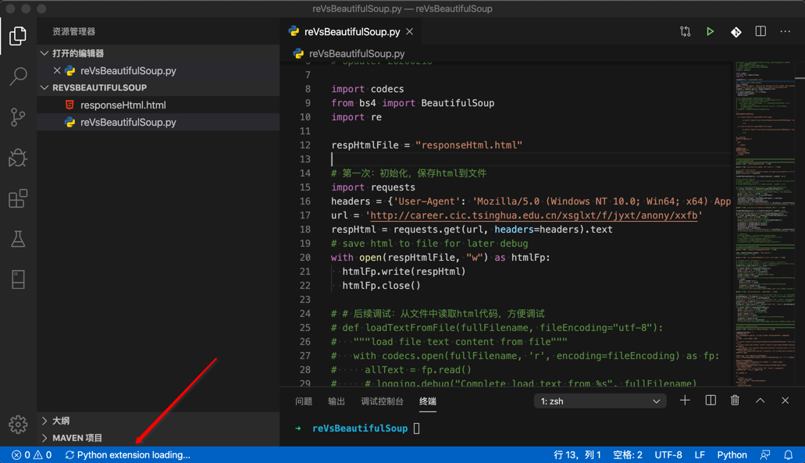Open the terminal selector dropdown 1: zsh

click(600, 401)
